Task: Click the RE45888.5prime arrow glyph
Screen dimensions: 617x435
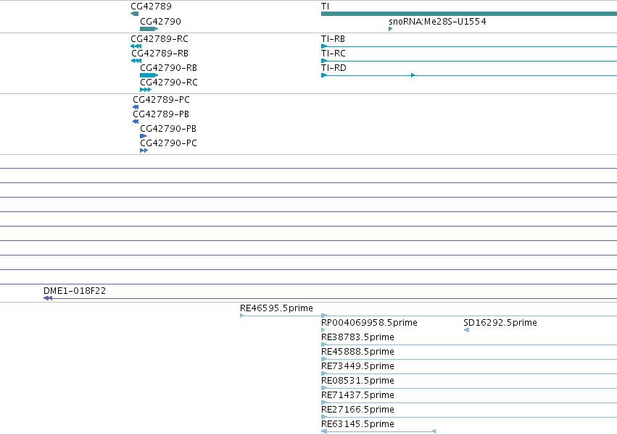Action: pos(324,360)
